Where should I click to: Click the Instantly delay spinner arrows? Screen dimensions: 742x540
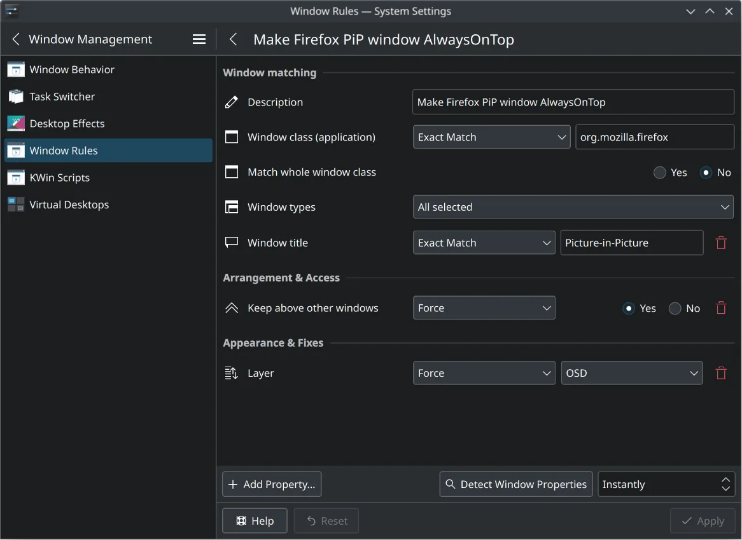[725, 484]
